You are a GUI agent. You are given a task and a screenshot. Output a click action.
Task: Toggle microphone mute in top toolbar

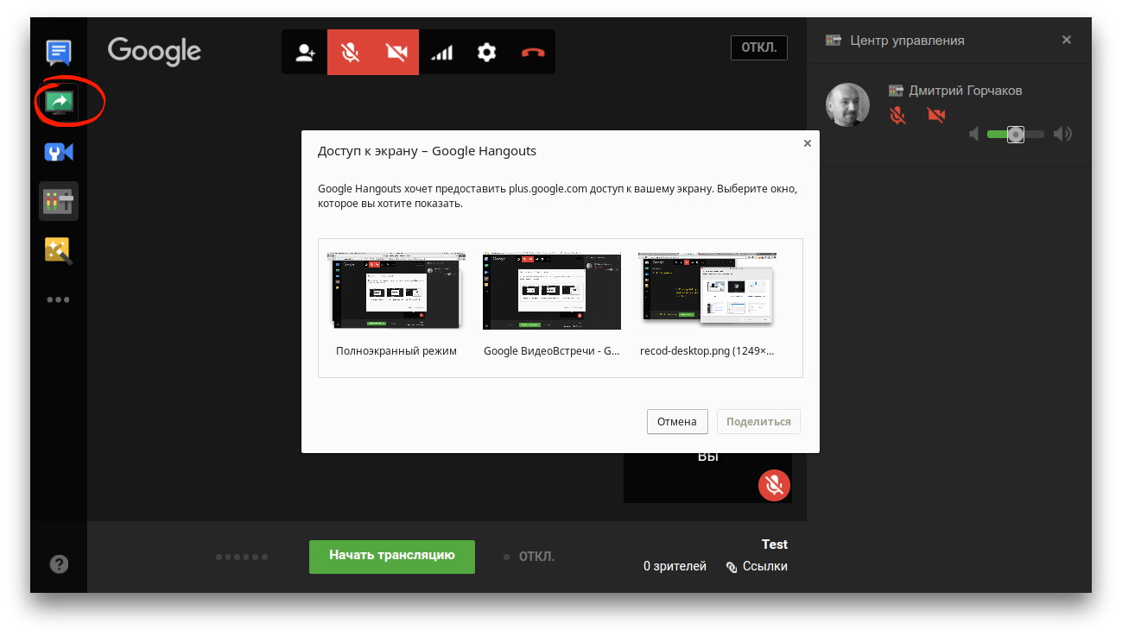[351, 53]
